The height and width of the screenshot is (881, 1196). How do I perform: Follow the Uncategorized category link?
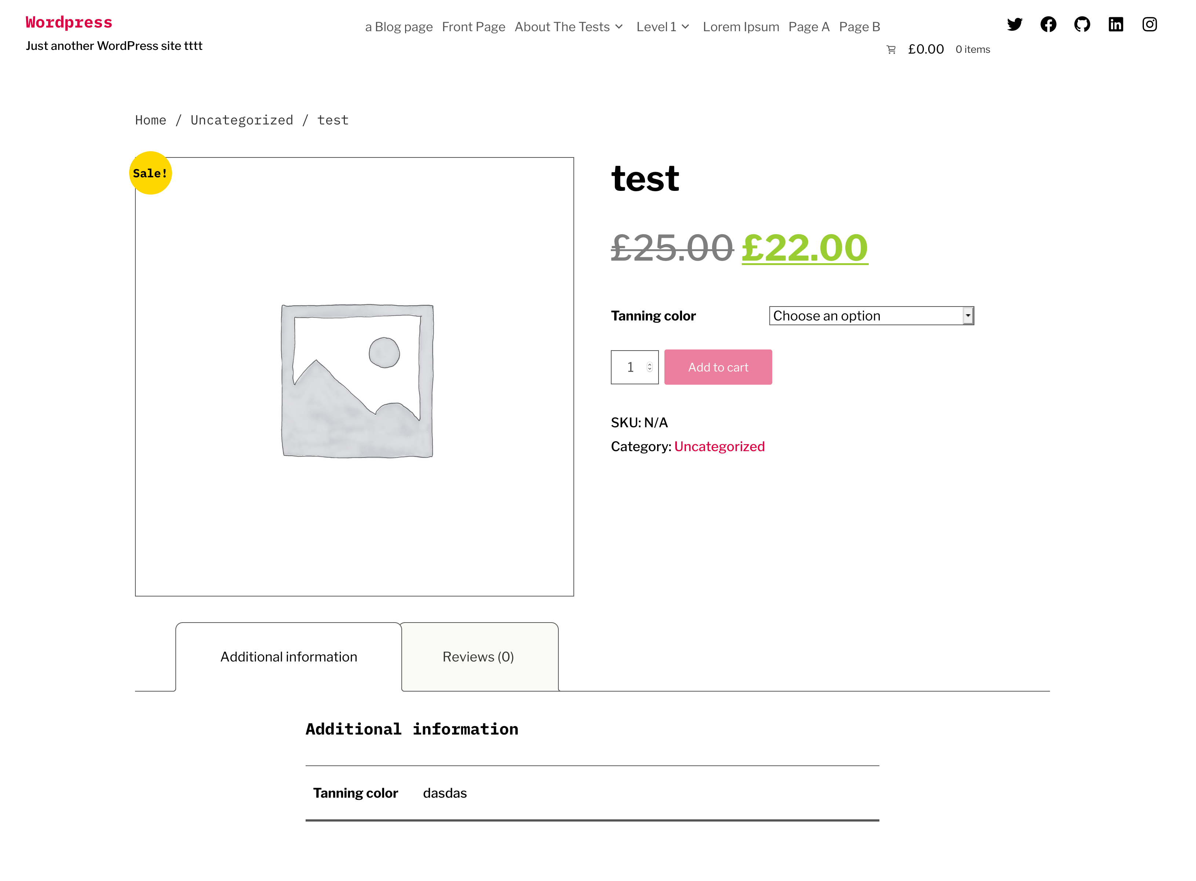(719, 446)
